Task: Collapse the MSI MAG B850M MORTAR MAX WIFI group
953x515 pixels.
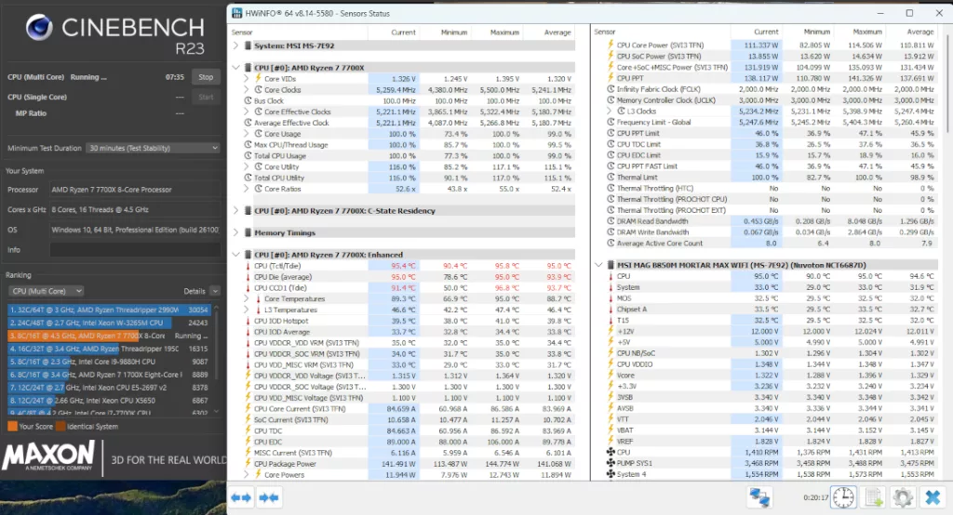Action: (x=598, y=265)
